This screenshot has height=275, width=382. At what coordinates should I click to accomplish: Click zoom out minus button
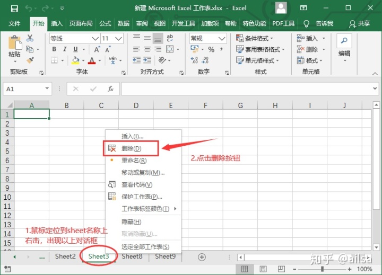(294, 269)
